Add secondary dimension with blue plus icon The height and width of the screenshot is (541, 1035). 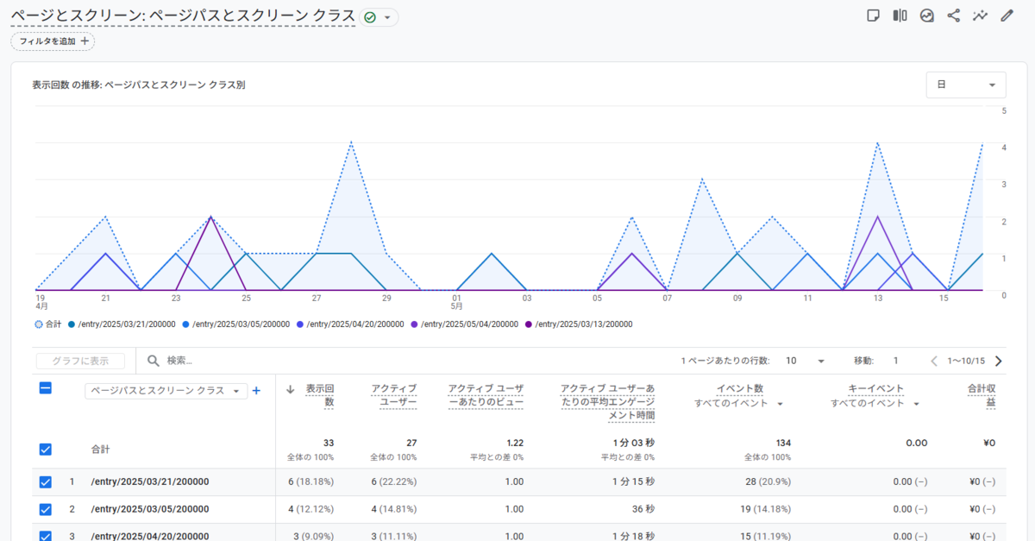256,391
